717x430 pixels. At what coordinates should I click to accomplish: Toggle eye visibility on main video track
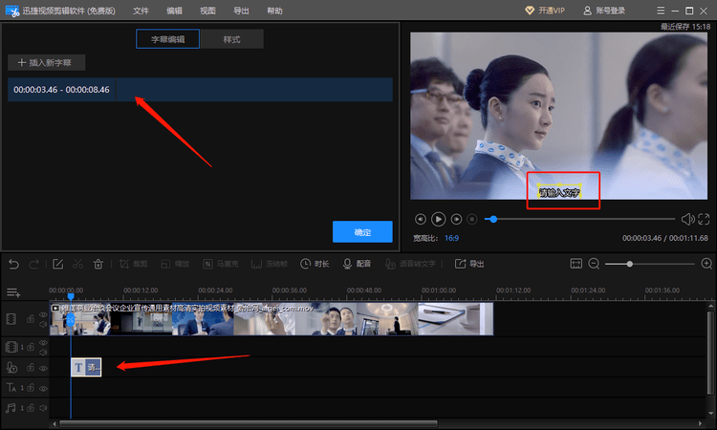(43, 314)
